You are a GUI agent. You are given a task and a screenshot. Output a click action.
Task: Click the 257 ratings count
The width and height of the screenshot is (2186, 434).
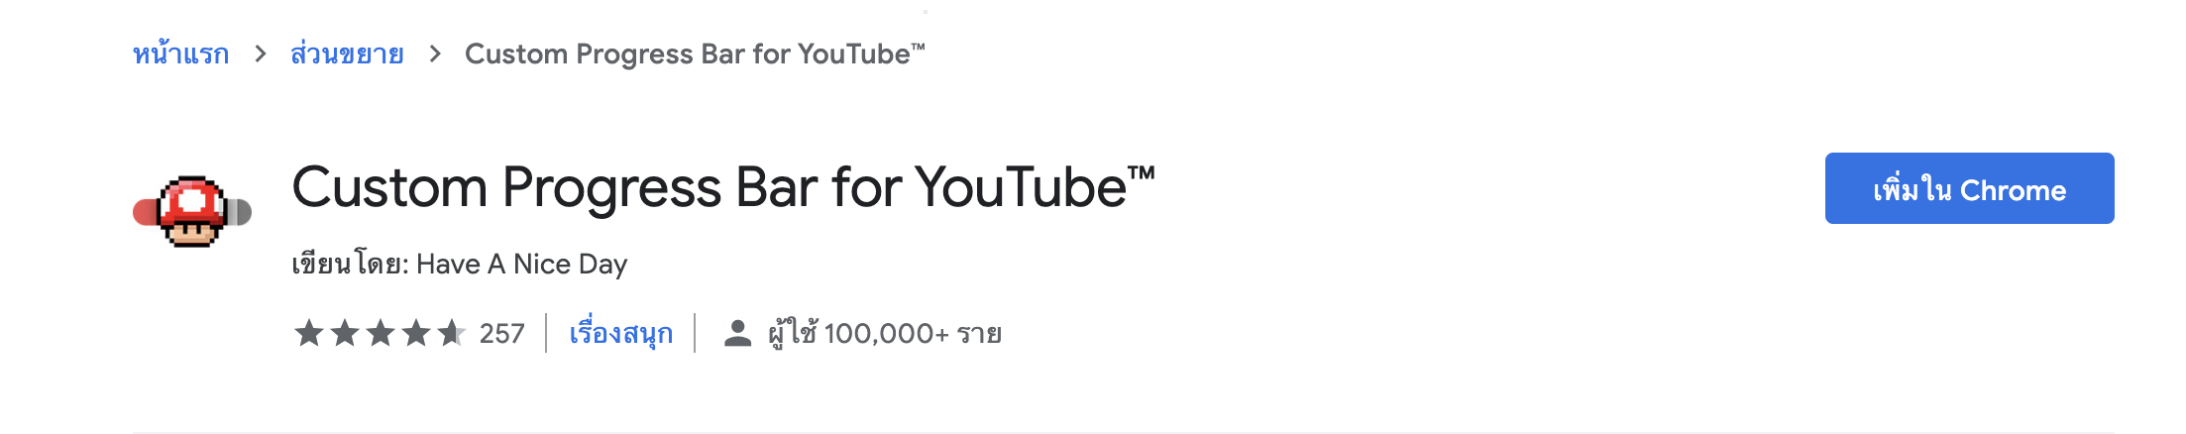click(501, 333)
